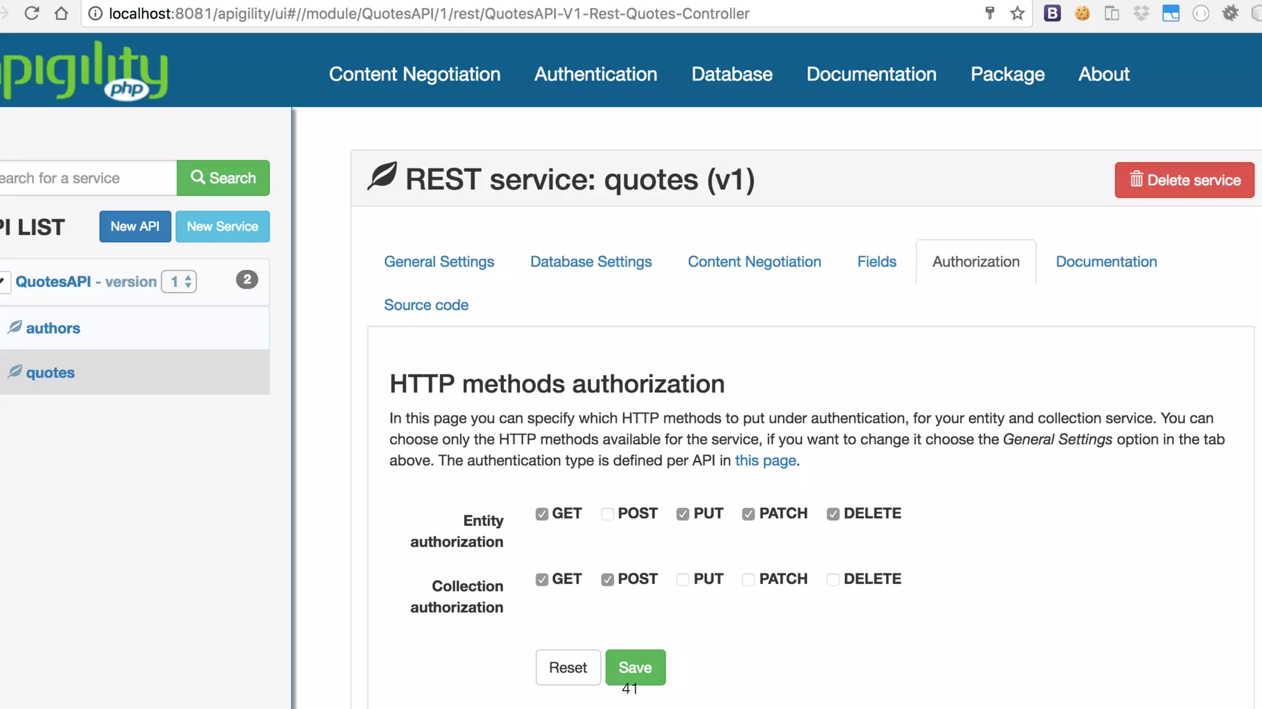
Task: Focus the Search for a service field
Action: tap(86, 178)
